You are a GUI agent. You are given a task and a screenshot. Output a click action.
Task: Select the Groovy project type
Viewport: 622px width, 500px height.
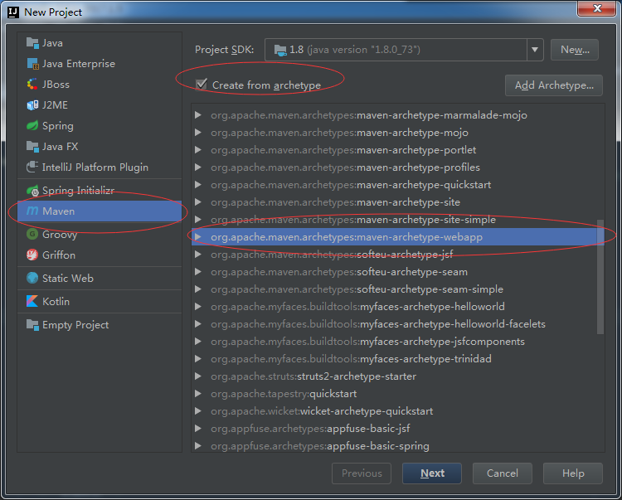coord(100,234)
